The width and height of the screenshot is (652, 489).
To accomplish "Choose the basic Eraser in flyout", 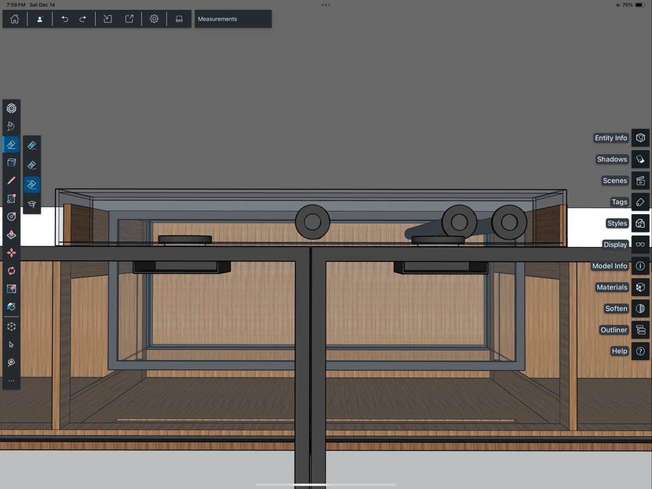I will tap(32, 146).
